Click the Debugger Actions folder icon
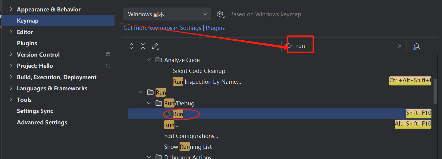This screenshot has width=442, height=159. pyautogui.click(x=158, y=157)
